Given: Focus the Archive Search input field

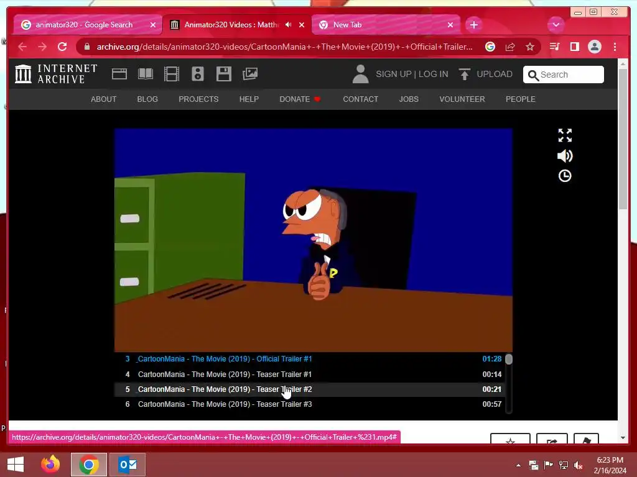Looking at the screenshot, I should tap(564, 75).
